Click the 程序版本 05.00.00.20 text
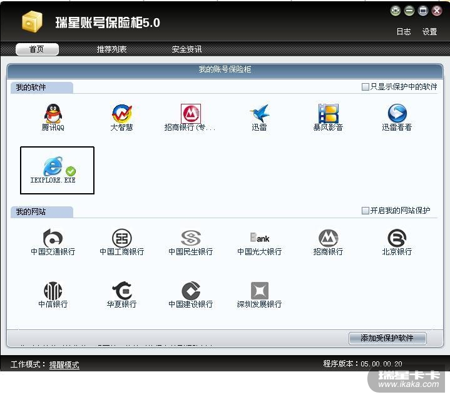The image size is (450, 397). tap(362, 364)
